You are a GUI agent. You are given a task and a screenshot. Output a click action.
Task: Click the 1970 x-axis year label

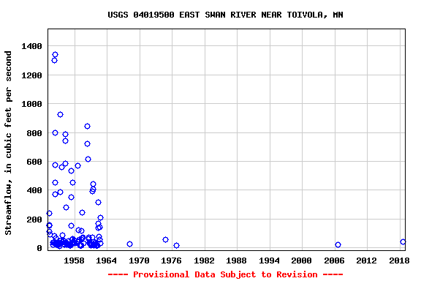139,261
